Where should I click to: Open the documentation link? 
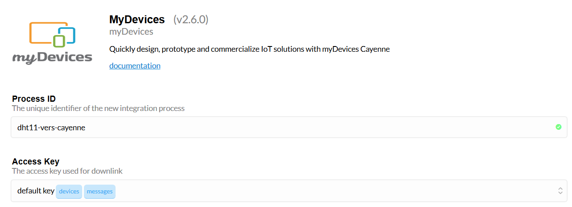click(x=135, y=66)
